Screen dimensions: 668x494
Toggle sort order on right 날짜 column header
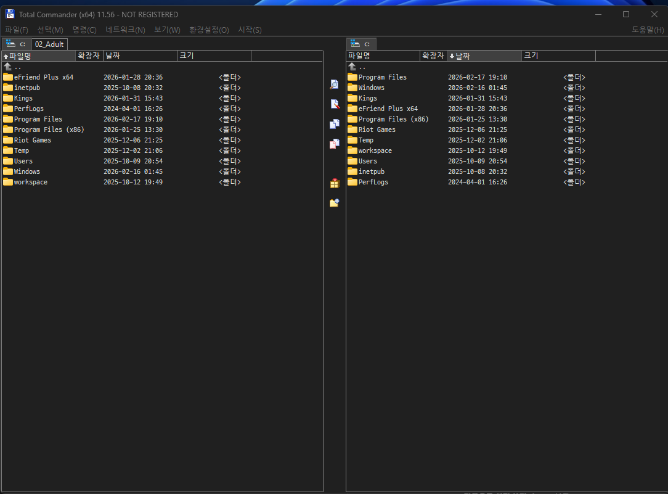(x=484, y=56)
